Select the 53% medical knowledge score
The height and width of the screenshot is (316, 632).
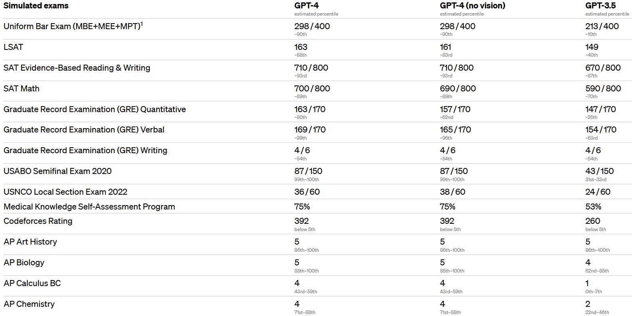click(x=593, y=207)
